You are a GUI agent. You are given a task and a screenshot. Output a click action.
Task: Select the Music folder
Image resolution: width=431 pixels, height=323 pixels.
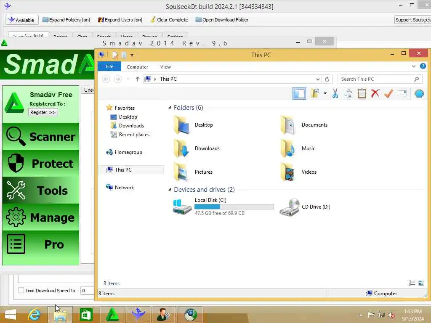298,148
